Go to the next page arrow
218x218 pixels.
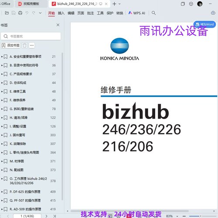pyautogui.click(x=46, y=216)
